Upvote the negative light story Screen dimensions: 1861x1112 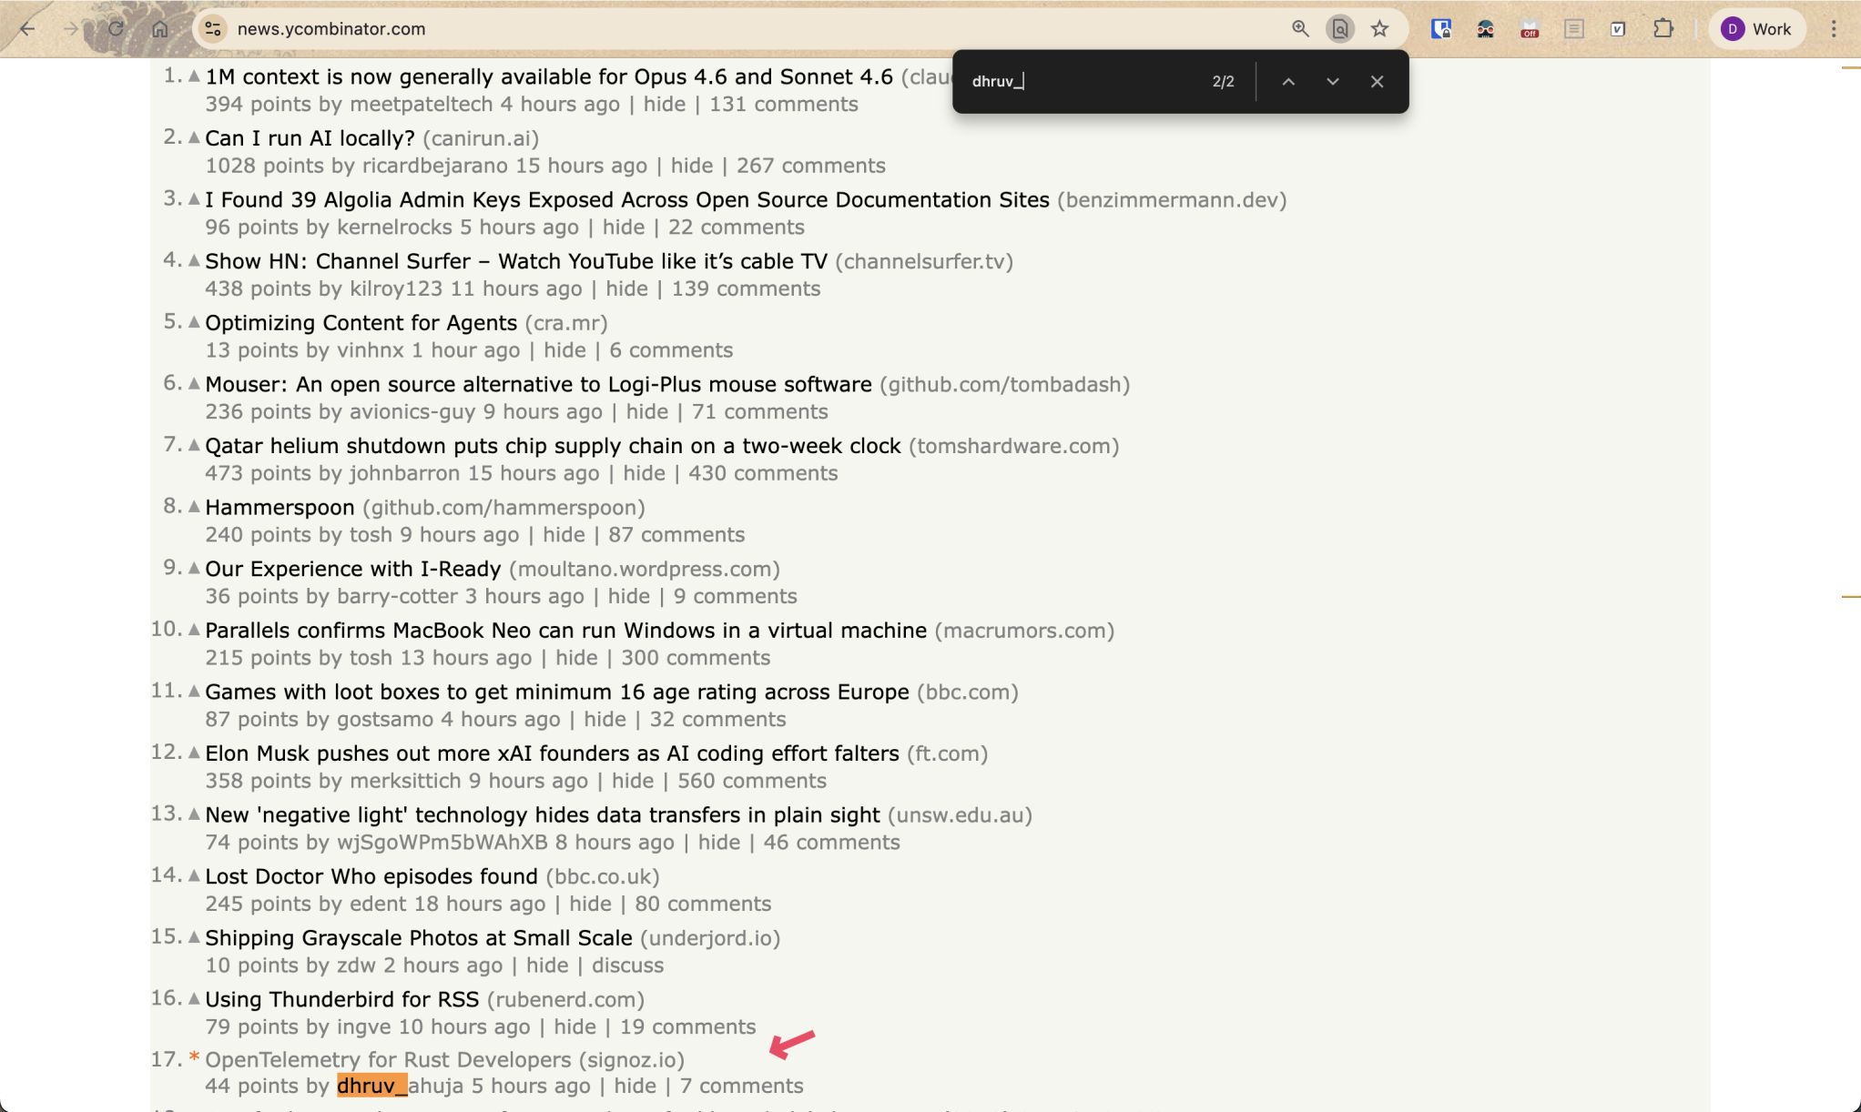tap(194, 814)
